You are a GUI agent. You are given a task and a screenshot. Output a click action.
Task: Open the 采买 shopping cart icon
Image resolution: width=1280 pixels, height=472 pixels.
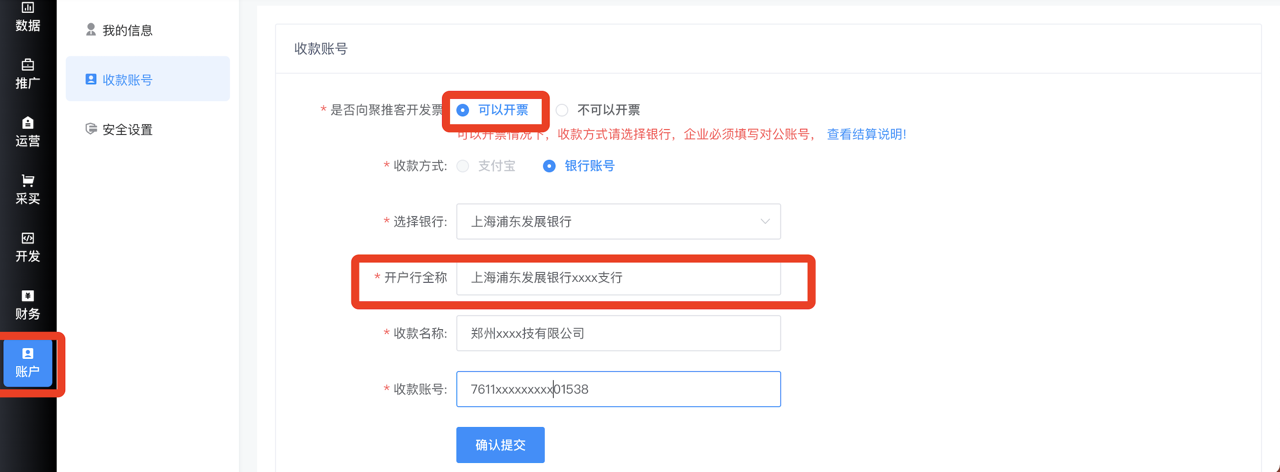pos(28,180)
